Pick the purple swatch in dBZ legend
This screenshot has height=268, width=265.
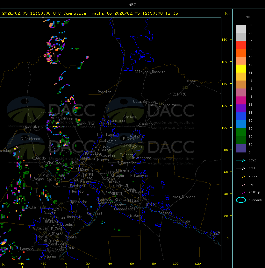pos(241,108)
